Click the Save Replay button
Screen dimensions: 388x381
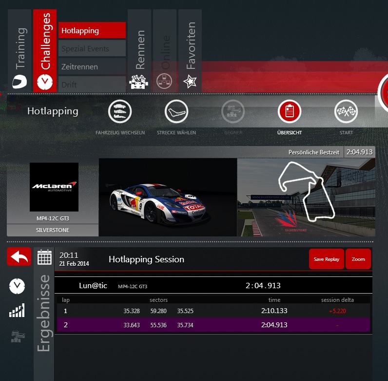(x=327, y=259)
